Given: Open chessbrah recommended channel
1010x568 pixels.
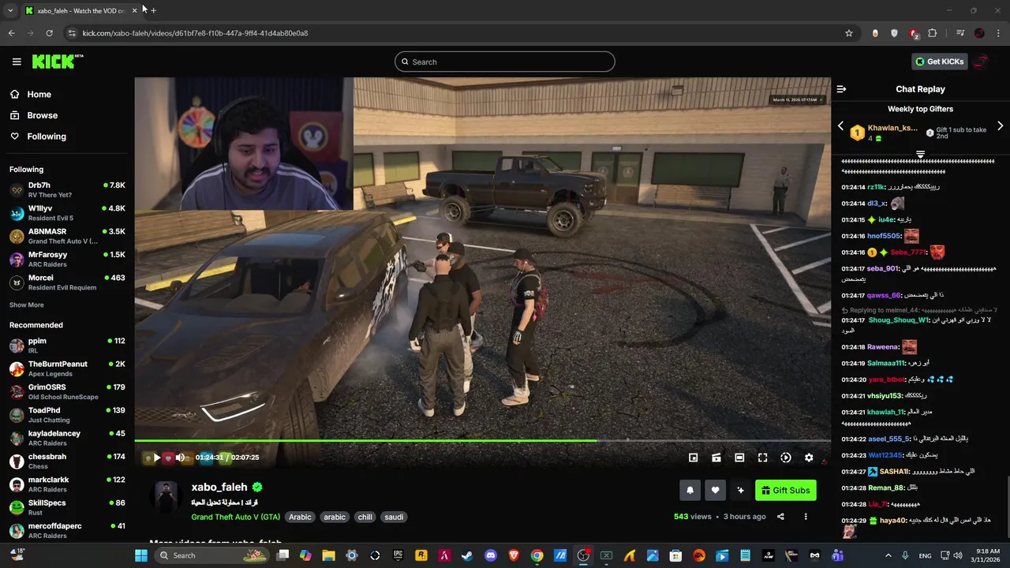Looking at the screenshot, I should click(67, 461).
